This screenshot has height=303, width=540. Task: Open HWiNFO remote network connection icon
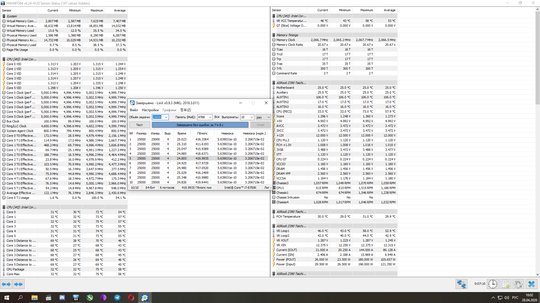(461, 284)
